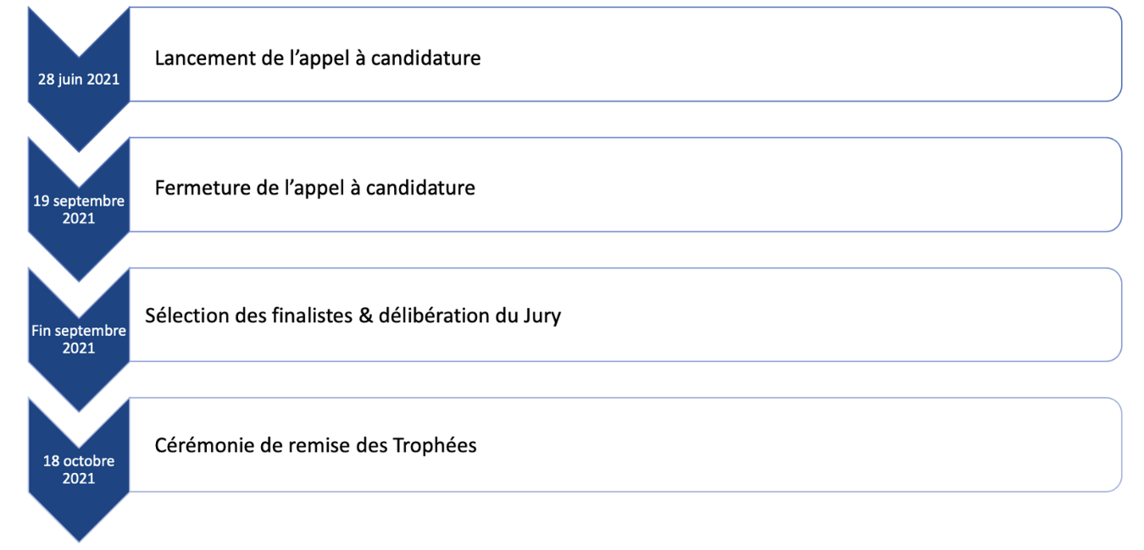This screenshot has width=1144, height=550.
Task: Select the 'Cérémonie de remise des Trophées' text
Action: tap(315, 445)
